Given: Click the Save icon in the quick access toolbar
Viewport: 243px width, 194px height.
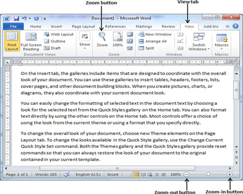Looking at the screenshot, I should [16, 18].
